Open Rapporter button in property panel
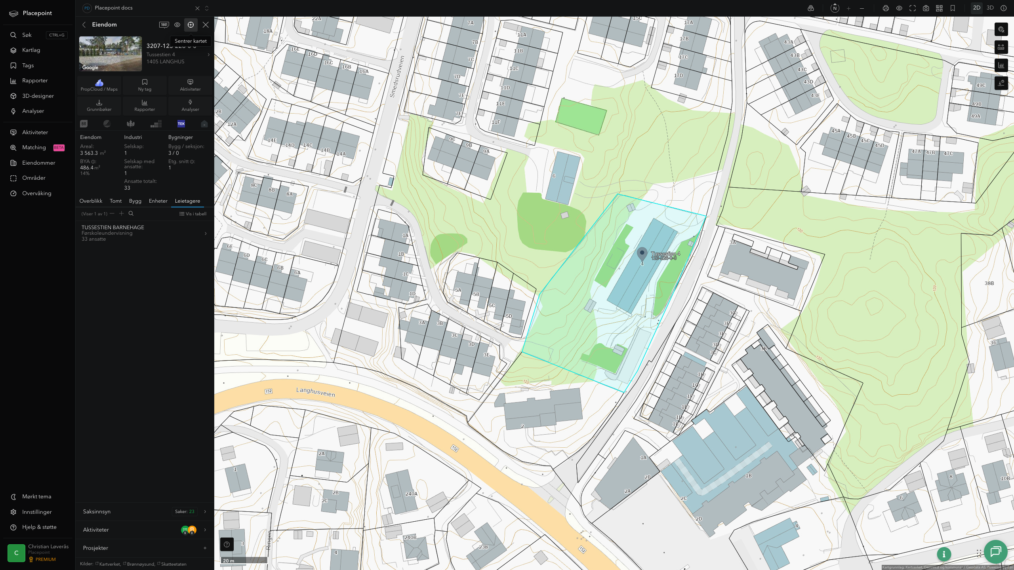Screen dimensions: 1014x570 145,106
